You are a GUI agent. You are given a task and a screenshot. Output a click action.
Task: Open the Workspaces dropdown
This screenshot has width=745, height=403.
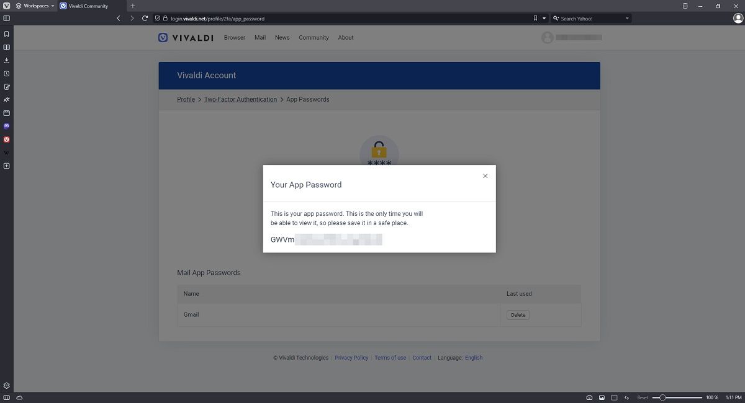tap(35, 6)
